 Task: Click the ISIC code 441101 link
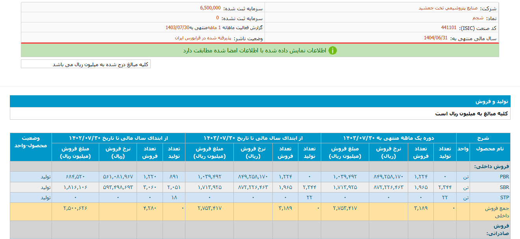pos(450,28)
